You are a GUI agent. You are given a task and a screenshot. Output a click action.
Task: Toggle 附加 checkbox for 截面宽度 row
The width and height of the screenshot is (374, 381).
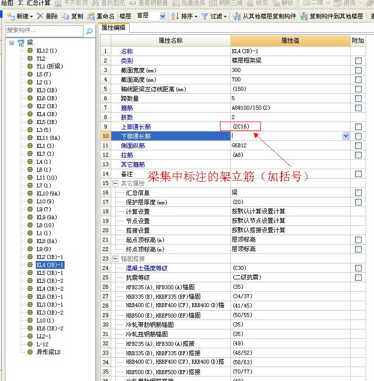358,70
